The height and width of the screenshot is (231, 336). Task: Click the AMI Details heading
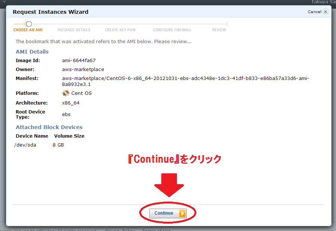pyautogui.click(x=32, y=52)
